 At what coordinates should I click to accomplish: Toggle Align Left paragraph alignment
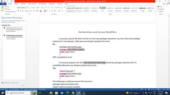click(45, 11)
